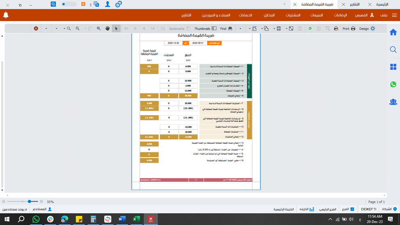
Task: Click the fit-to-page scale icon
Action: tap(291, 29)
